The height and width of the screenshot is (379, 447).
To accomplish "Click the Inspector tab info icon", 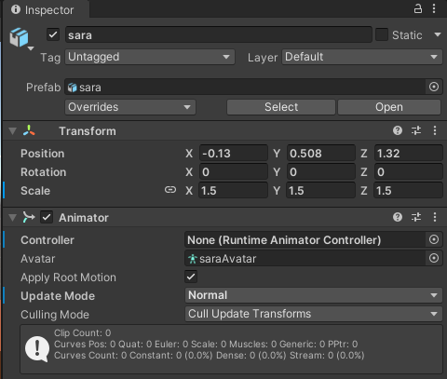I will pyautogui.click(x=16, y=9).
